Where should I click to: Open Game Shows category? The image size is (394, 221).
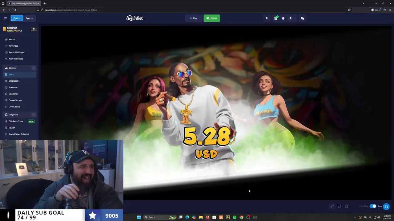point(15,100)
